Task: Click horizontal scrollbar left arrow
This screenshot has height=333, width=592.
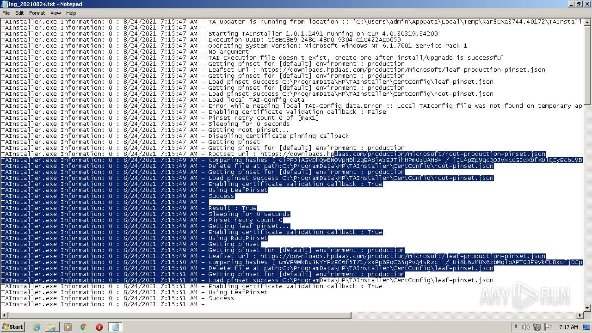Action: [x=4, y=315]
